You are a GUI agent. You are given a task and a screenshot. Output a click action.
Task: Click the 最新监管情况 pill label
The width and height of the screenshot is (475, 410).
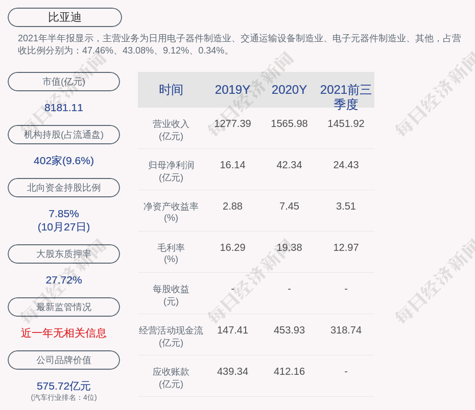(x=64, y=307)
